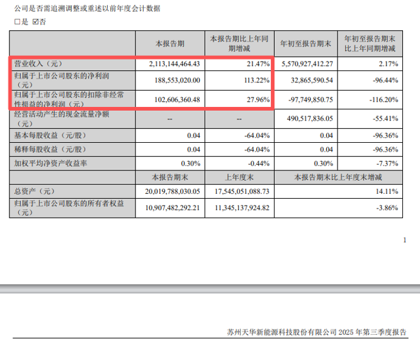The height and width of the screenshot is (339, 420).
Task: Toggle the checked 否 checkbox
Action: click(x=35, y=21)
